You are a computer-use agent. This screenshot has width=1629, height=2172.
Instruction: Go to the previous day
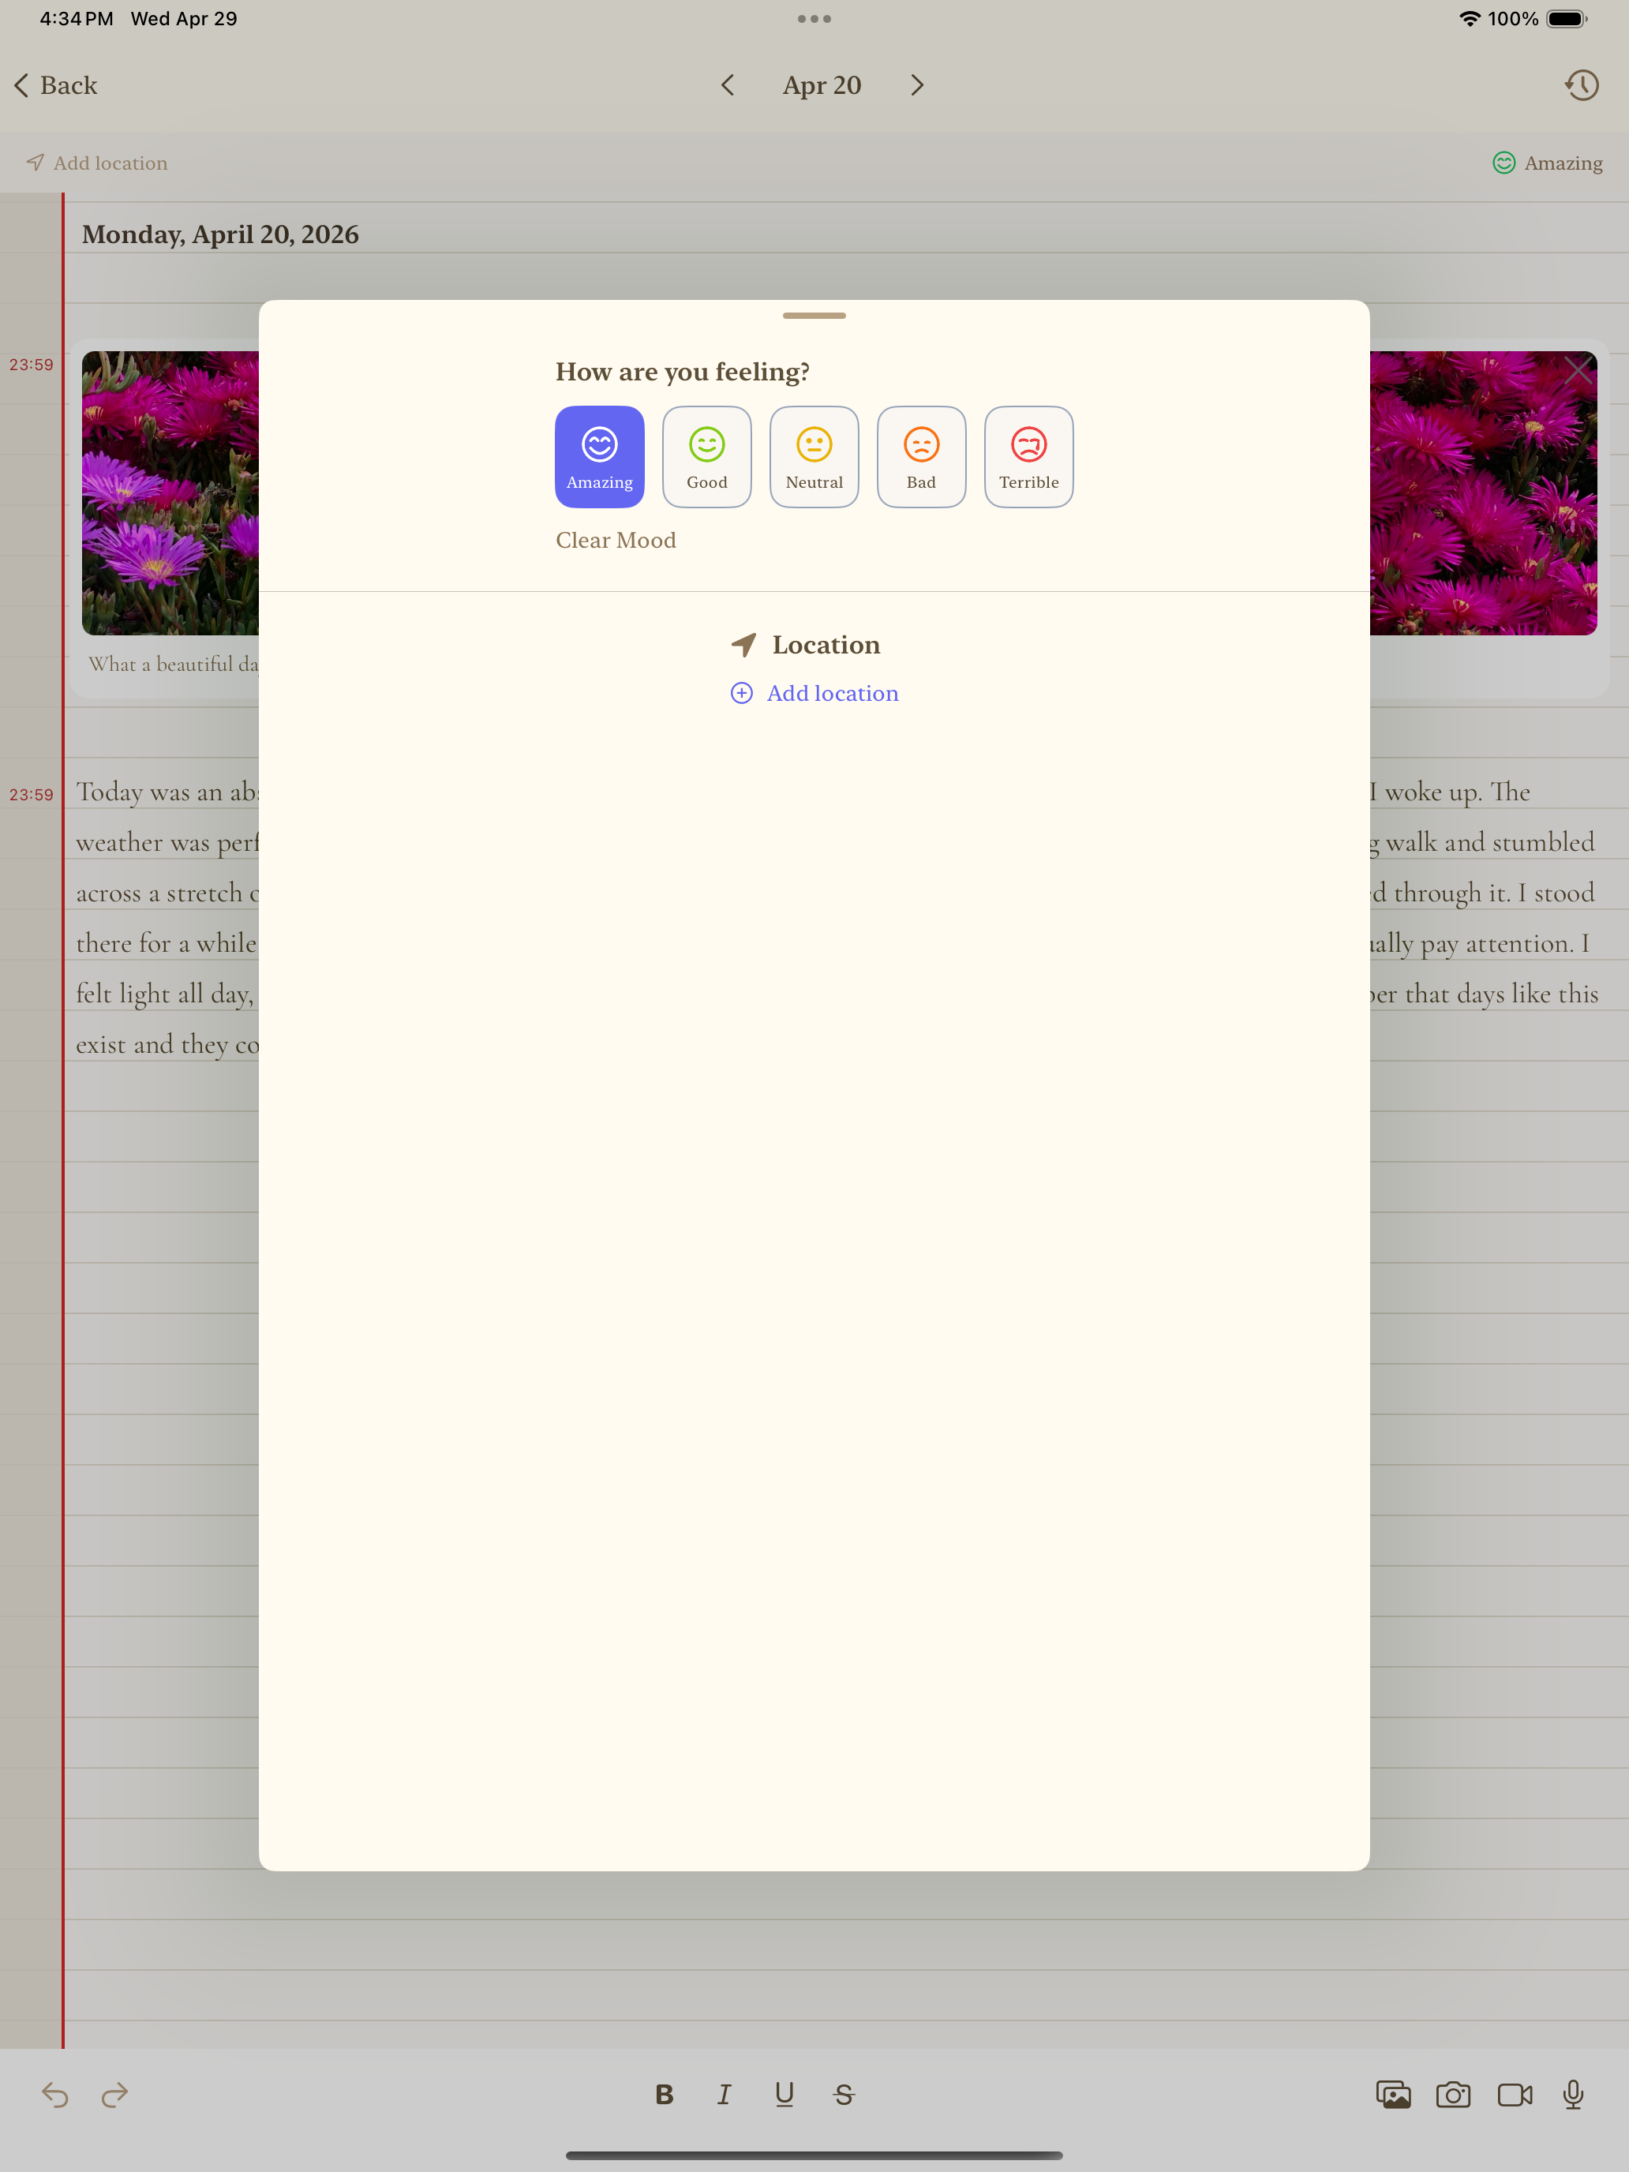tap(728, 85)
